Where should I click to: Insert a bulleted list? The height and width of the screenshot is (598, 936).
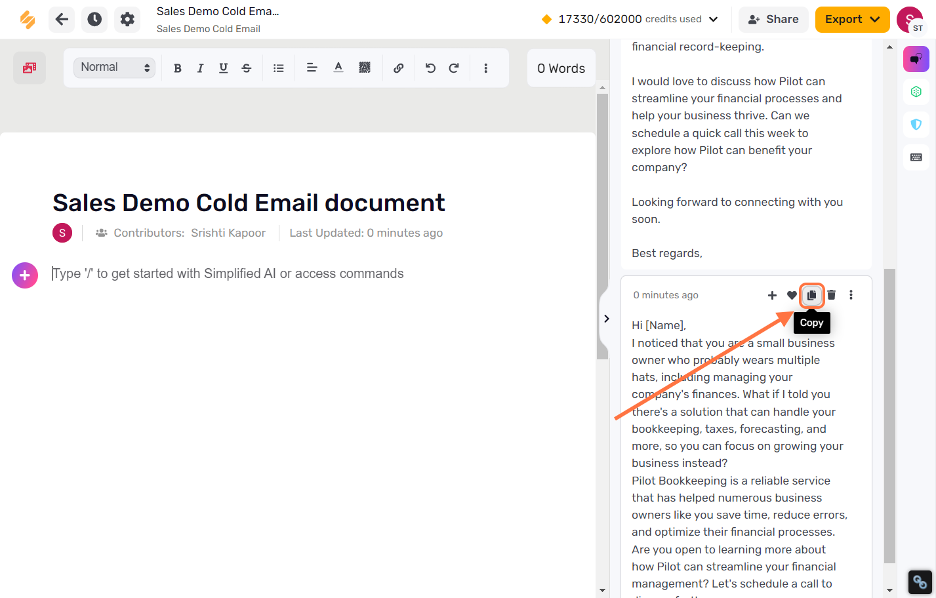click(279, 68)
